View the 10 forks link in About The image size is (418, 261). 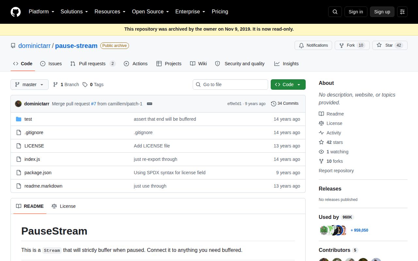(x=331, y=161)
